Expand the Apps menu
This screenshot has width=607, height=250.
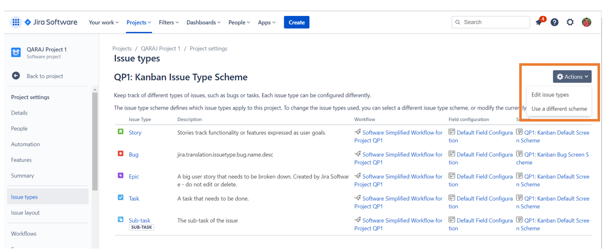click(x=267, y=22)
